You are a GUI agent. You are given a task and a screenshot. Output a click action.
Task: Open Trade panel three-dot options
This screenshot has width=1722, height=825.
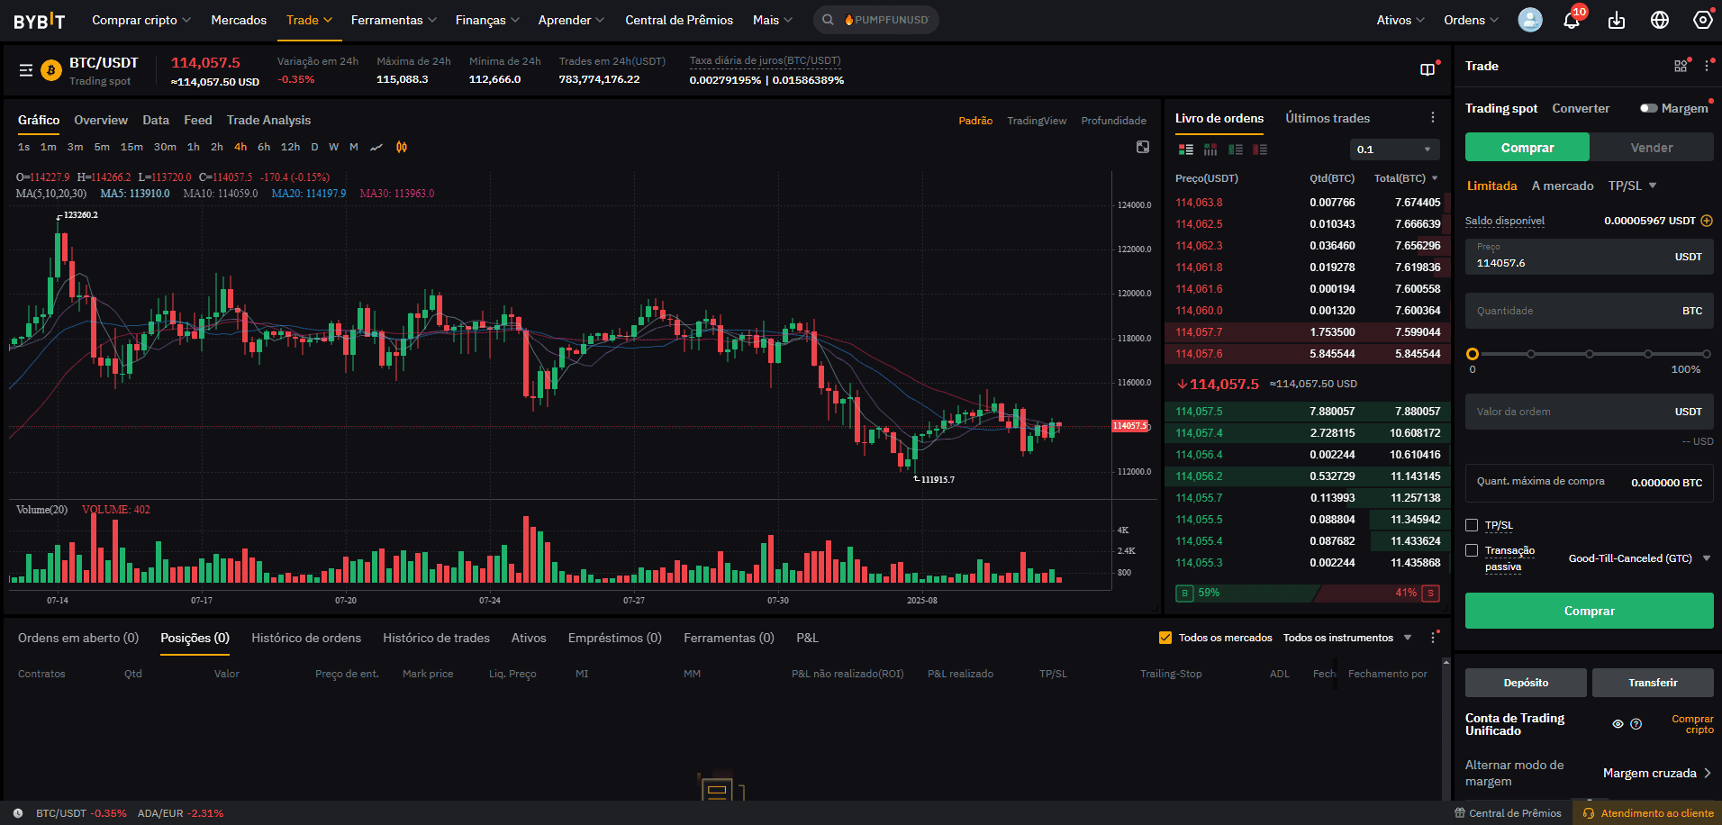tap(1707, 66)
